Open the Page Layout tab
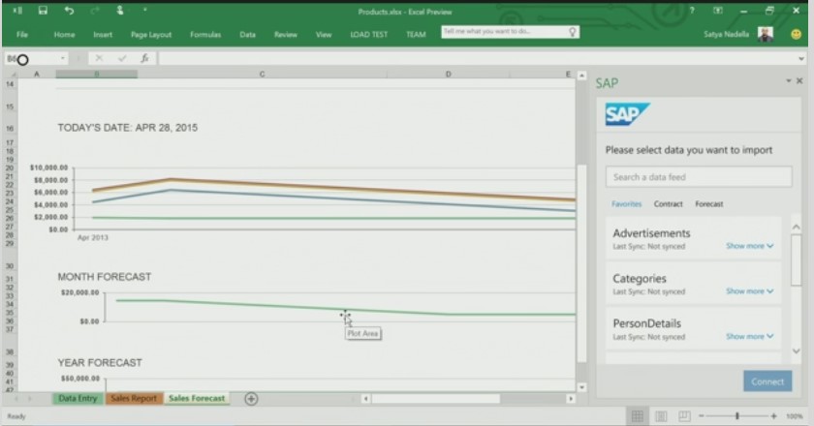 (151, 34)
